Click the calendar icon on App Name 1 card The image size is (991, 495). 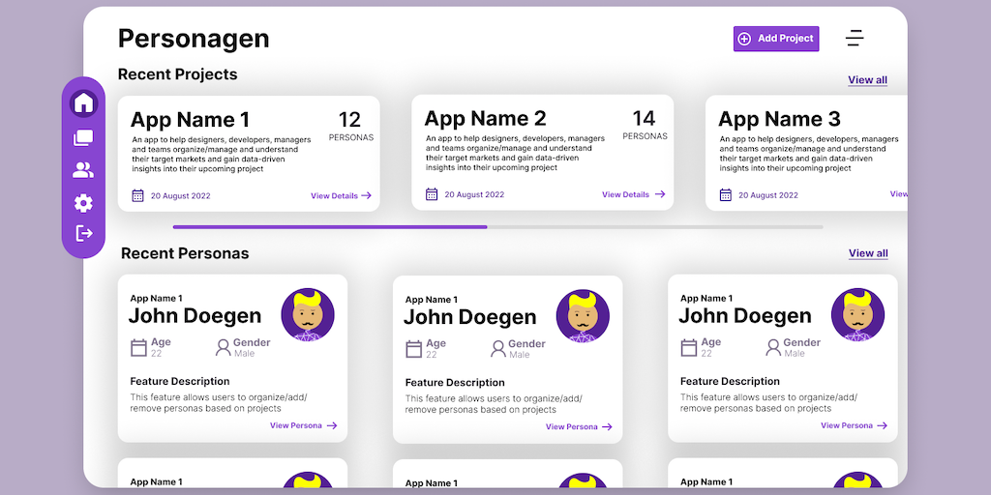click(137, 195)
